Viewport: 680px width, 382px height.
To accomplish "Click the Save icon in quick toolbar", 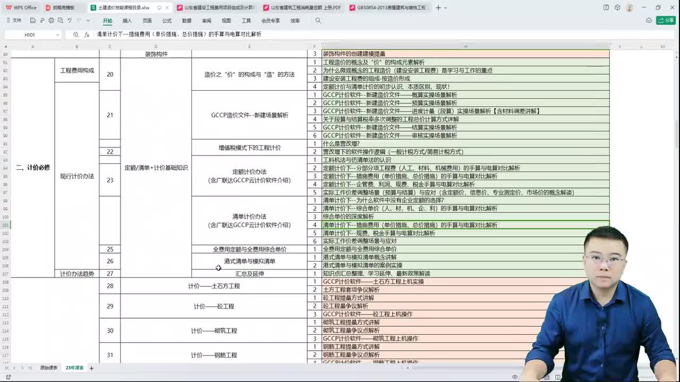I will pos(33,20).
